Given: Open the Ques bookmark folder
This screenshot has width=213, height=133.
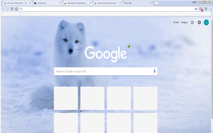Looking at the screenshot, I should [x=83, y=14].
